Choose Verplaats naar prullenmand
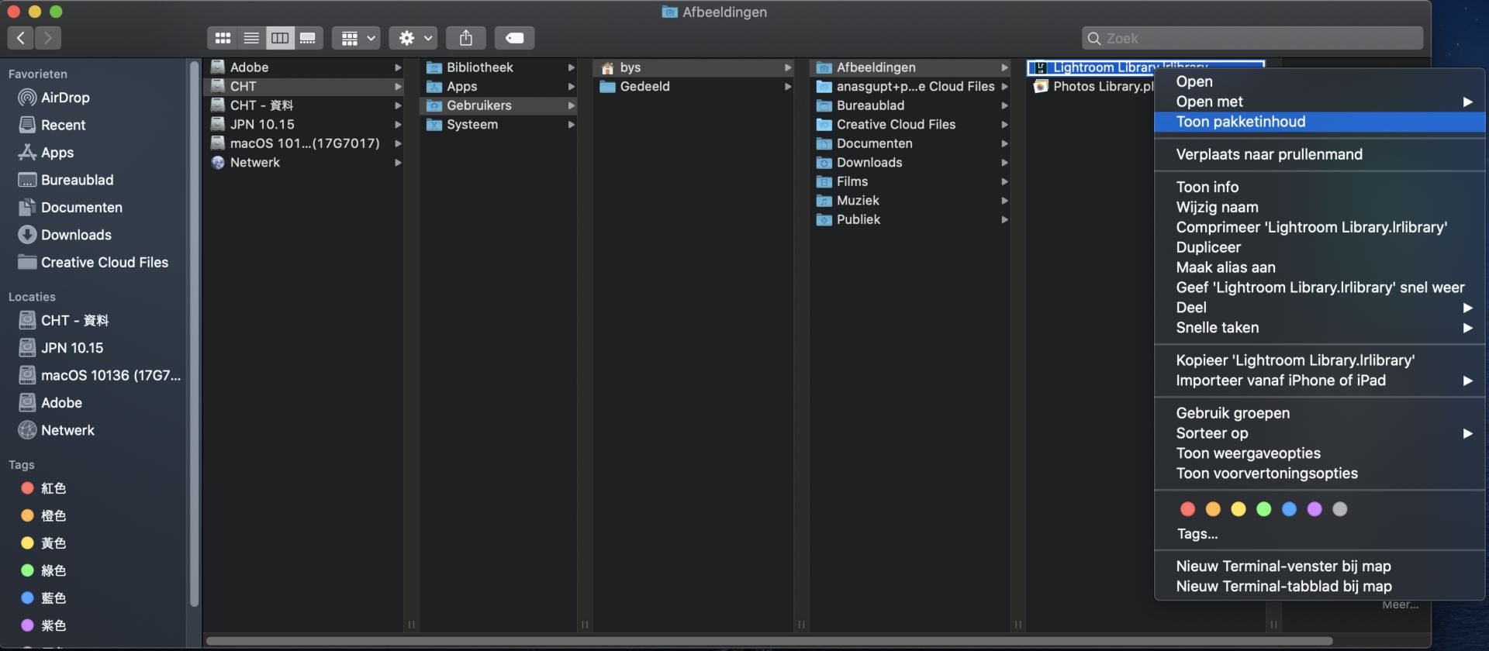The height and width of the screenshot is (651, 1489). [1320, 154]
